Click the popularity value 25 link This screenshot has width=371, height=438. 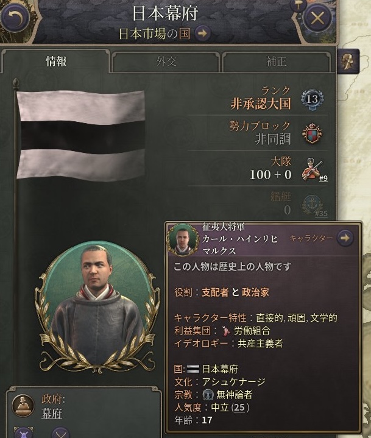click(x=239, y=408)
